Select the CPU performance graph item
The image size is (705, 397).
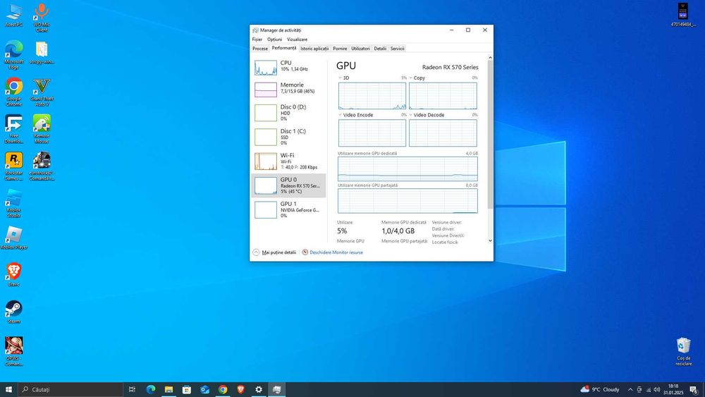tap(288, 68)
